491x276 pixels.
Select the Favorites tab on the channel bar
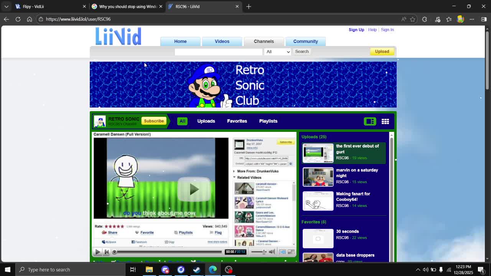pos(237,121)
